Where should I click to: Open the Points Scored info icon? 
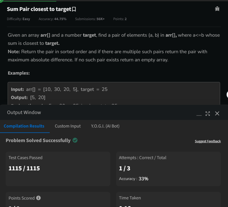(x=38, y=198)
